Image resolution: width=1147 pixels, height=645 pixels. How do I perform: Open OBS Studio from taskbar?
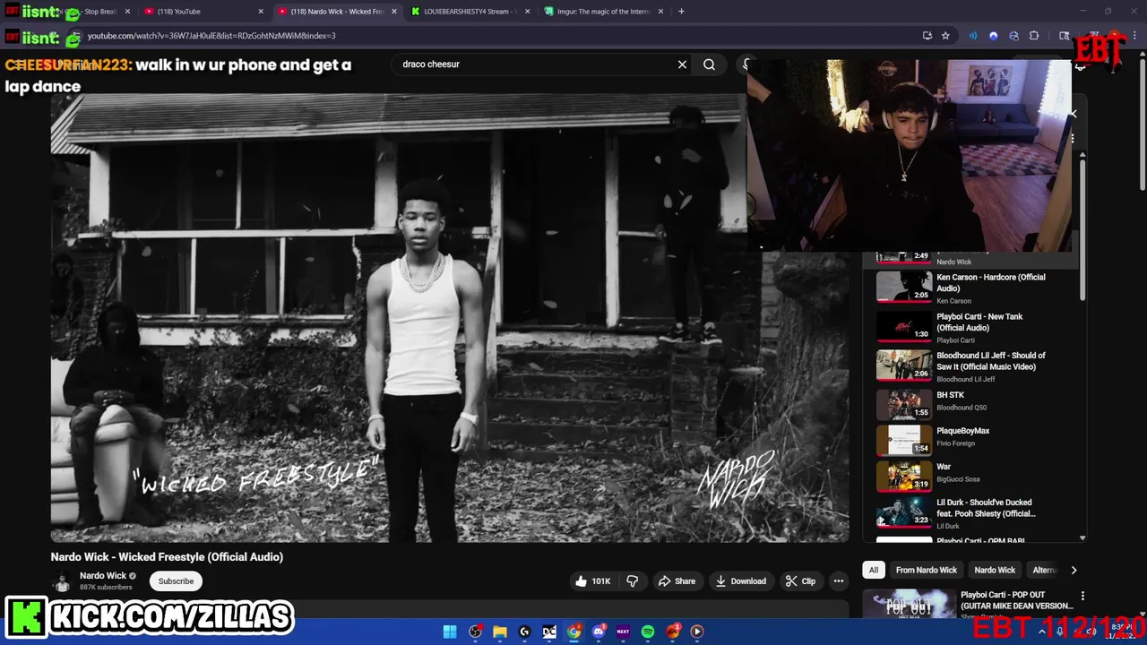coord(475,632)
